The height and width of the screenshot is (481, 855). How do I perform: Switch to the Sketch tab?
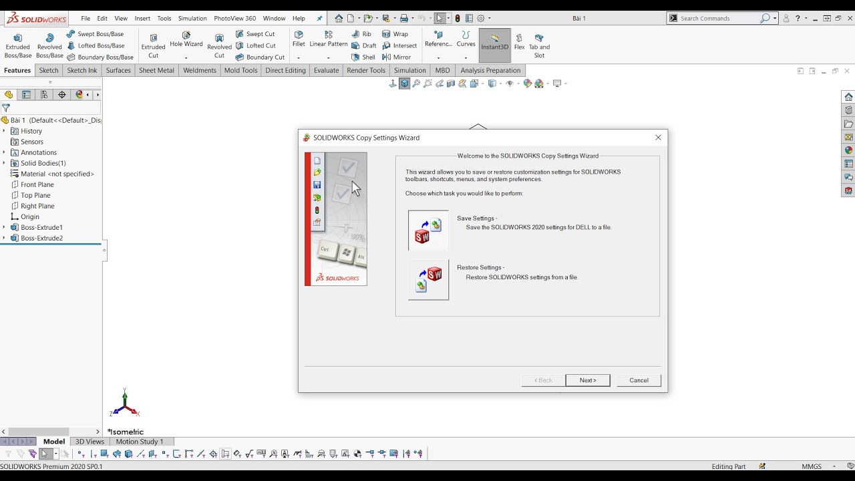[49, 70]
